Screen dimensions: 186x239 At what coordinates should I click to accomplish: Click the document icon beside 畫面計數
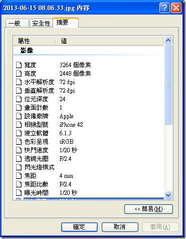tap(19, 108)
